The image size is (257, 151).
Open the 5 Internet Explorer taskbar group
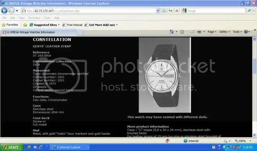click(x=70, y=147)
